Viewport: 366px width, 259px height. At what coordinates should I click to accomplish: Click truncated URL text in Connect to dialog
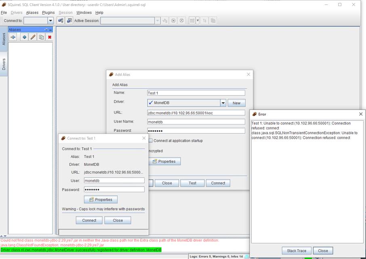[x=114, y=172]
